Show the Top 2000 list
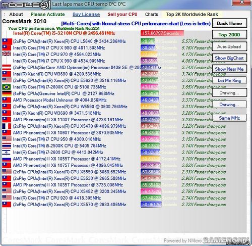The height and width of the screenshot is (246, 252). (229, 35)
